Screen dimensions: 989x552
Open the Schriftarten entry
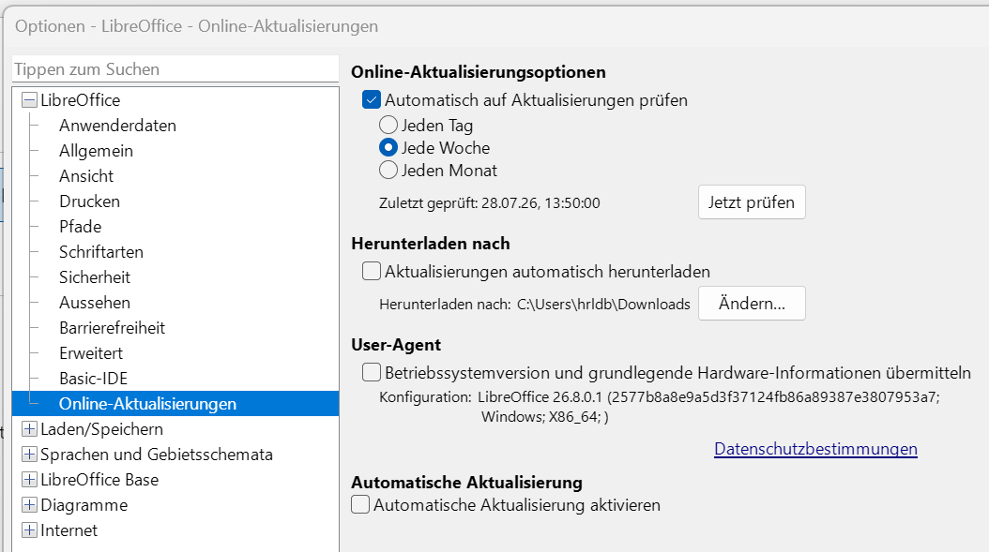tap(101, 252)
